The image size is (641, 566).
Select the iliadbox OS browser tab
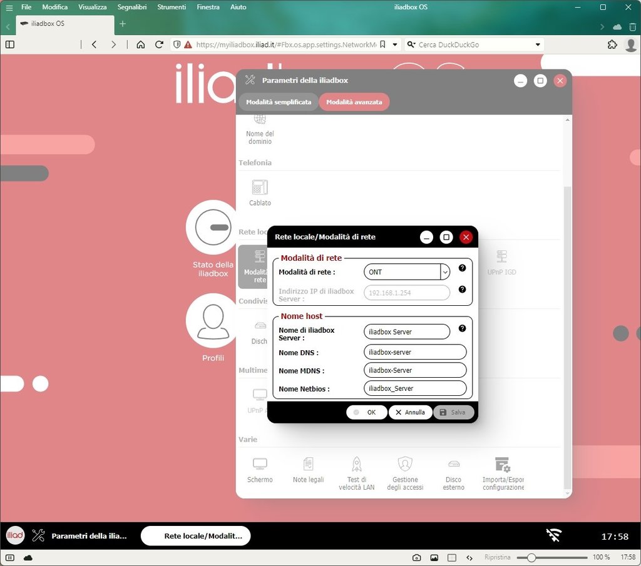pos(64,24)
